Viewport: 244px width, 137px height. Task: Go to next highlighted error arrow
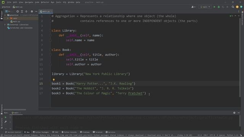point(239,16)
